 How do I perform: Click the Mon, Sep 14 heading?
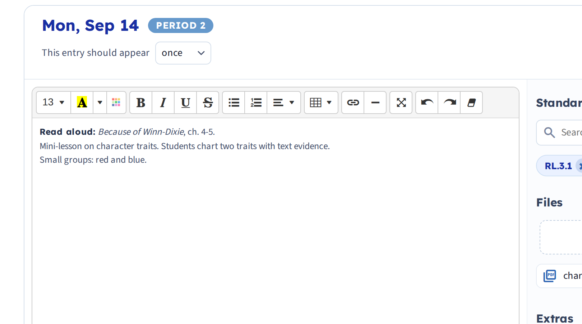click(x=90, y=25)
